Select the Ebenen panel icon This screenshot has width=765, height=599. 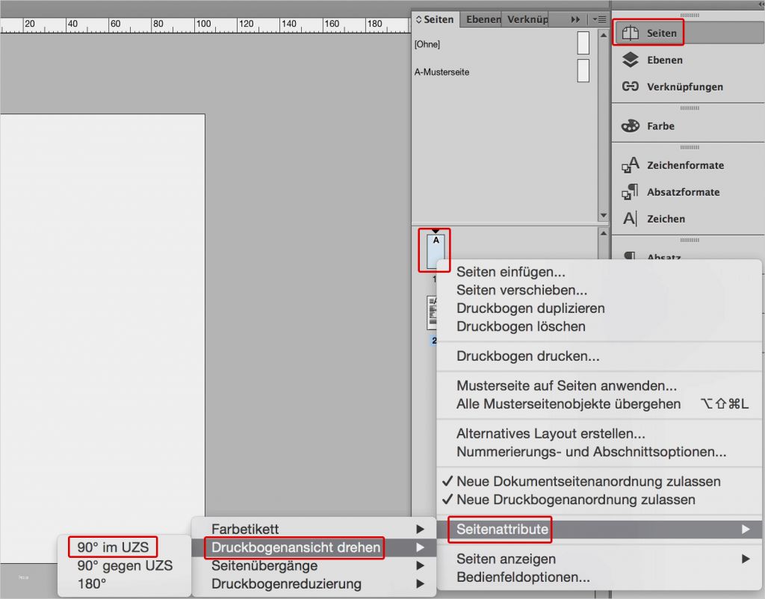[x=648, y=60]
